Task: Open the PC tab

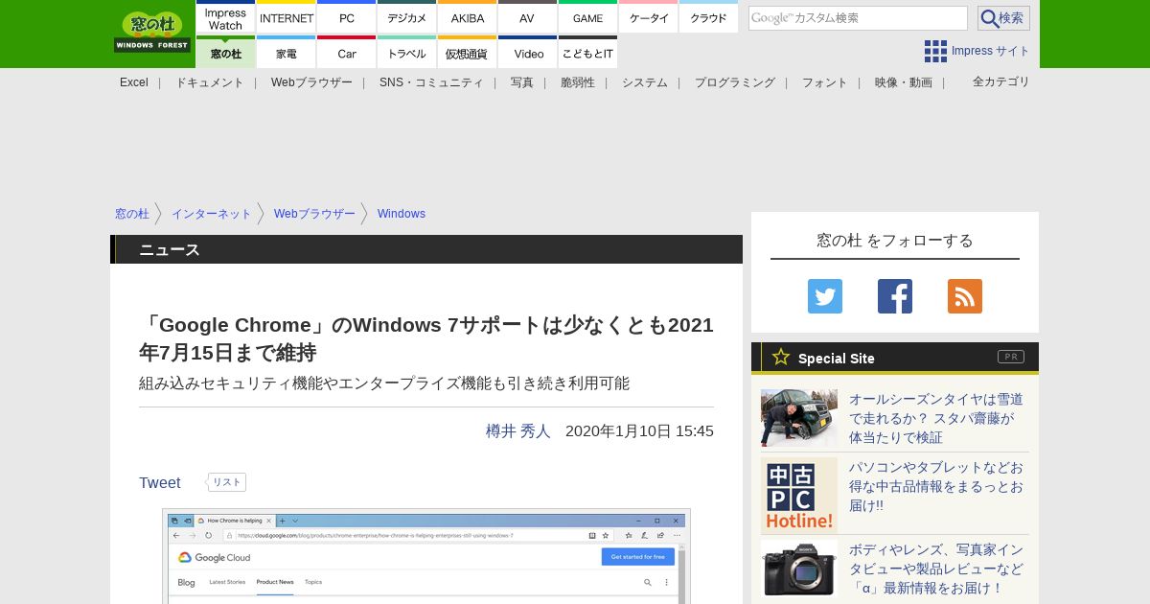Action: (x=346, y=18)
